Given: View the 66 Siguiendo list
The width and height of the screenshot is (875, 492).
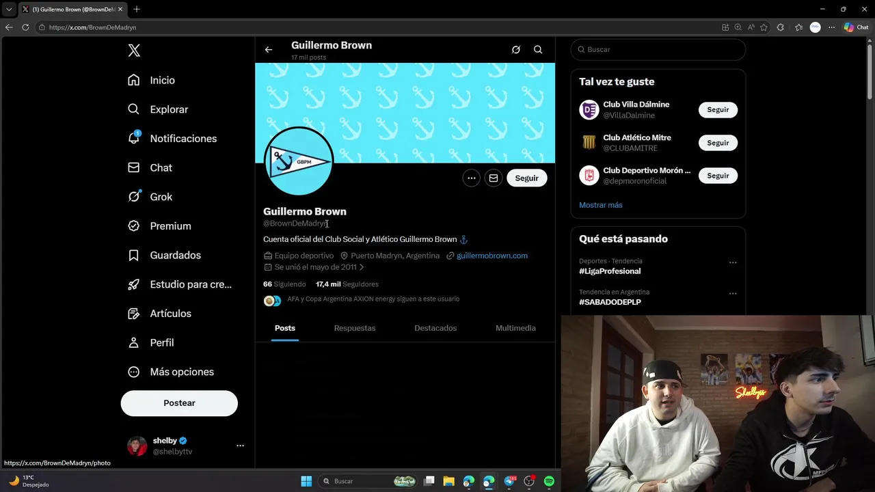Looking at the screenshot, I should tap(284, 284).
